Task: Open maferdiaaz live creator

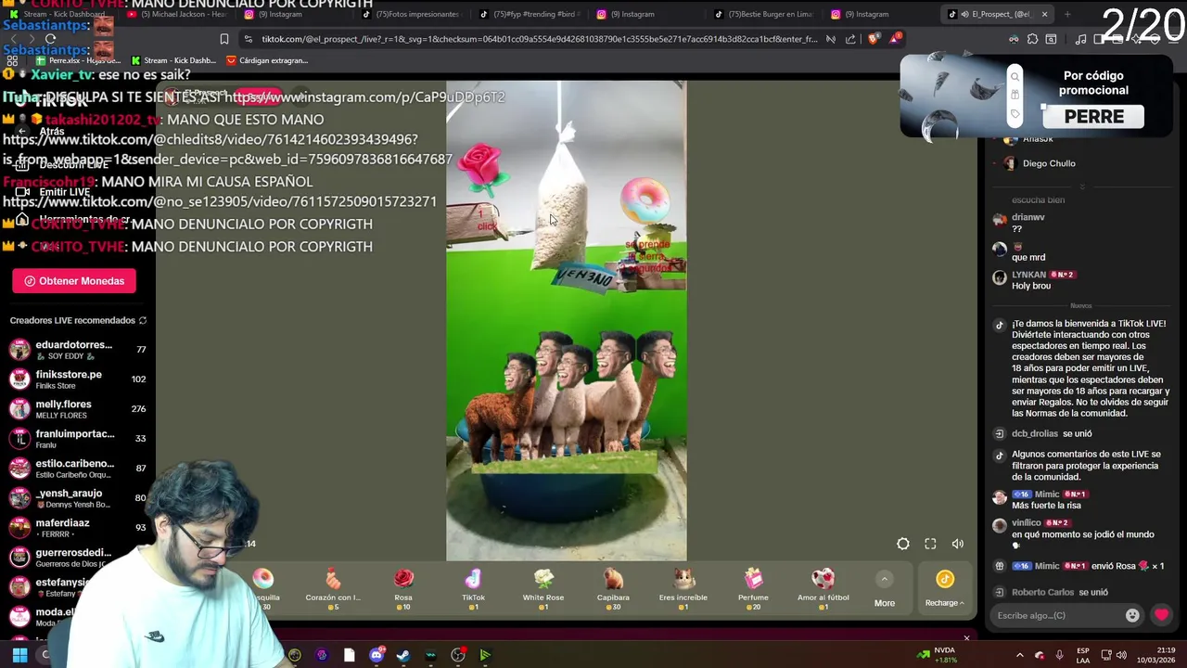Action: pyautogui.click(x=76, y=527)
